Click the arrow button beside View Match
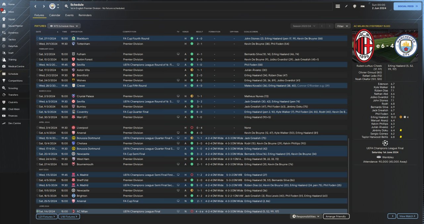Screen dimensions: 424x224 pos(392,216)
